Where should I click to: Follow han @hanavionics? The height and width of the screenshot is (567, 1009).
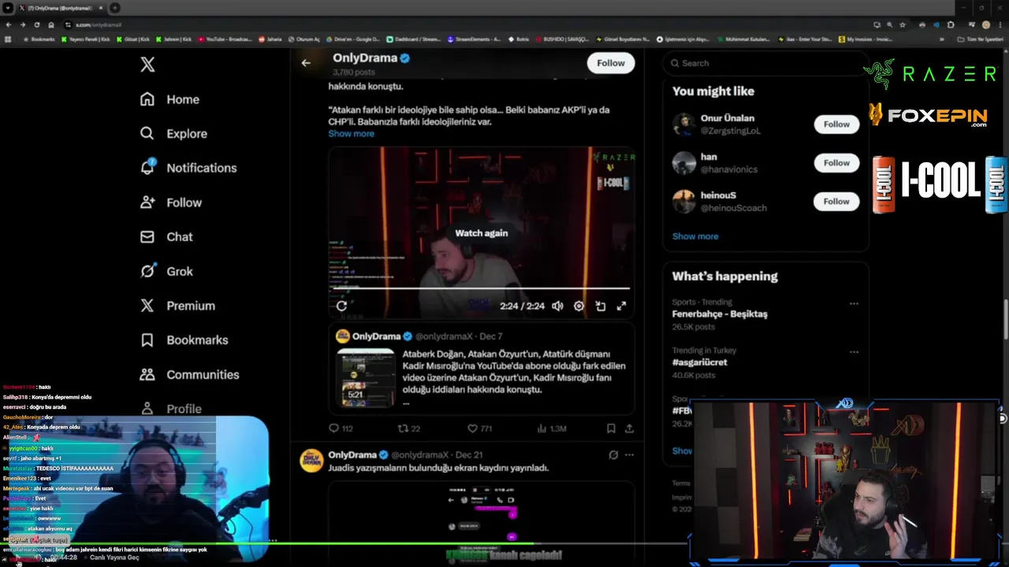836,163
